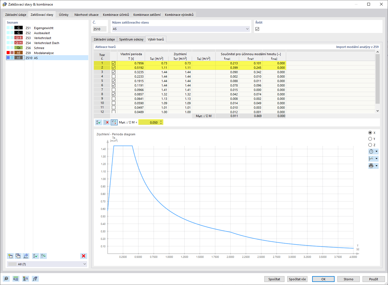The height and width of the screenshot is (285, 388).
Task: Click the fx formula visibility icon
Action: tap(35, 279)
